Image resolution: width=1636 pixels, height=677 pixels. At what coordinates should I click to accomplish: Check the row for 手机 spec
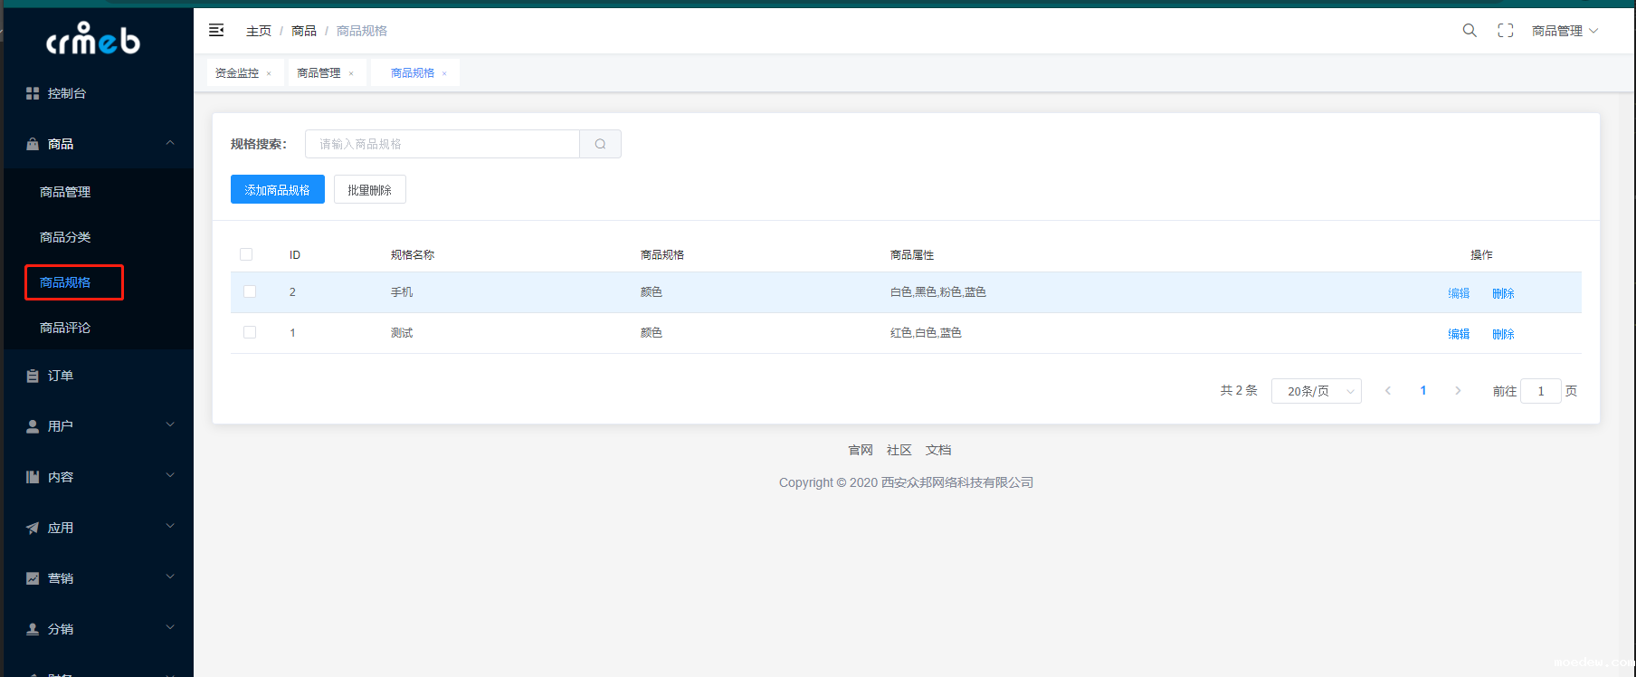coord(250,291)
